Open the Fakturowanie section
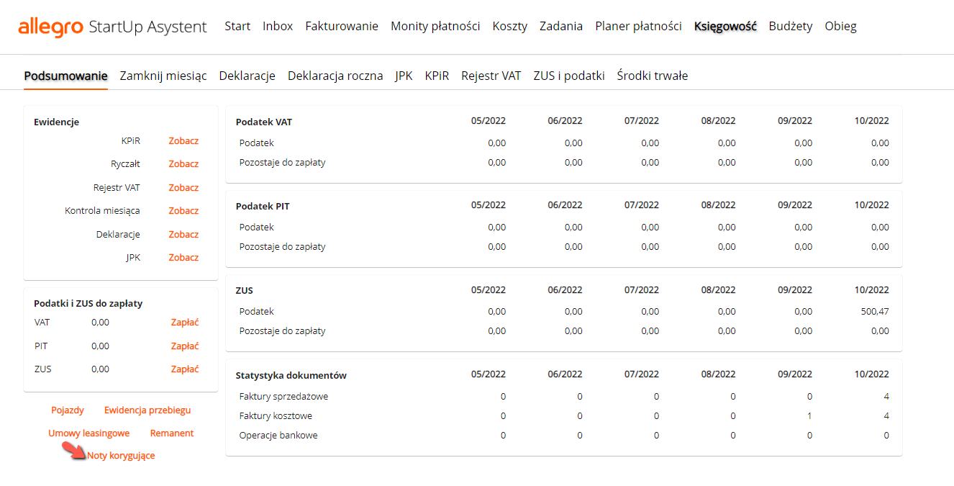The image size is (954, 486). click(x=342, y=26)
